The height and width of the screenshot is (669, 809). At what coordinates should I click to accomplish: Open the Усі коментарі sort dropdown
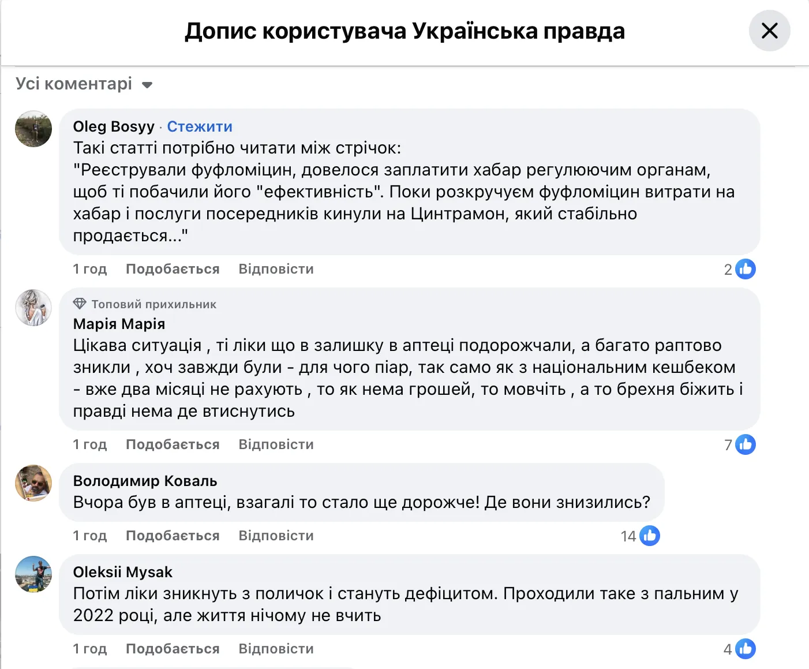click(84, 84)
